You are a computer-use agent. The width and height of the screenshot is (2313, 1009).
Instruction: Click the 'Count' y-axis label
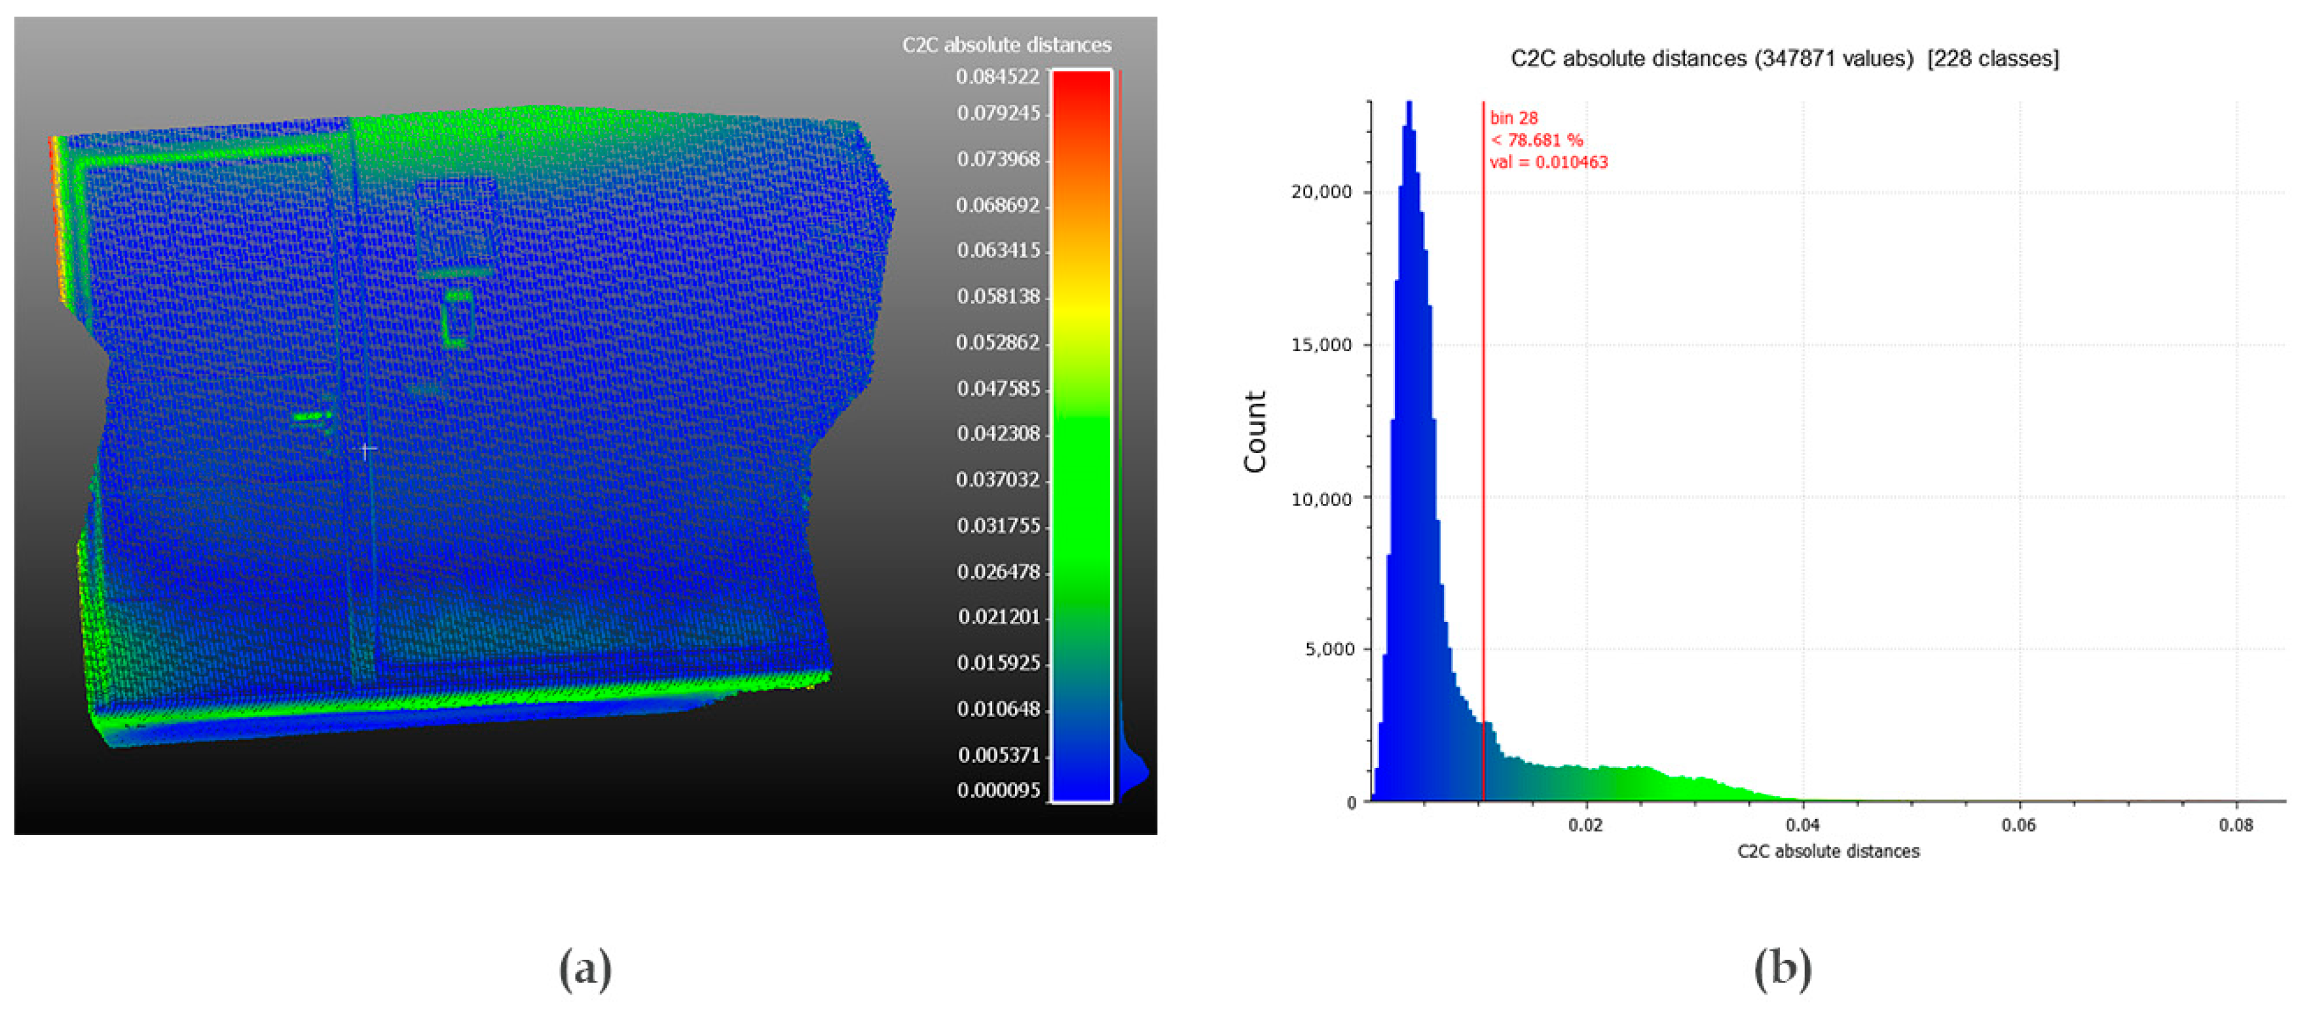coord(1254,431)
